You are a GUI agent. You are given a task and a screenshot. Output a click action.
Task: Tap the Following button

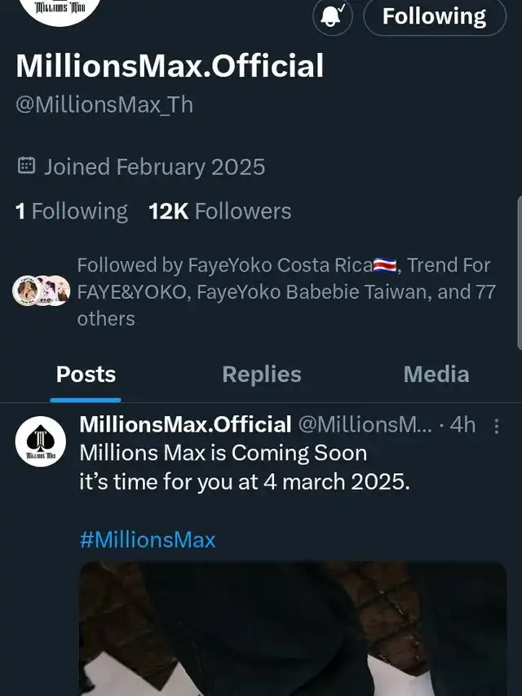(x=434, y=17)
